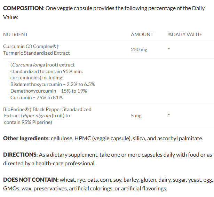
Task: Click Turmeric Standardized Extract text
Action: [37, 53]
